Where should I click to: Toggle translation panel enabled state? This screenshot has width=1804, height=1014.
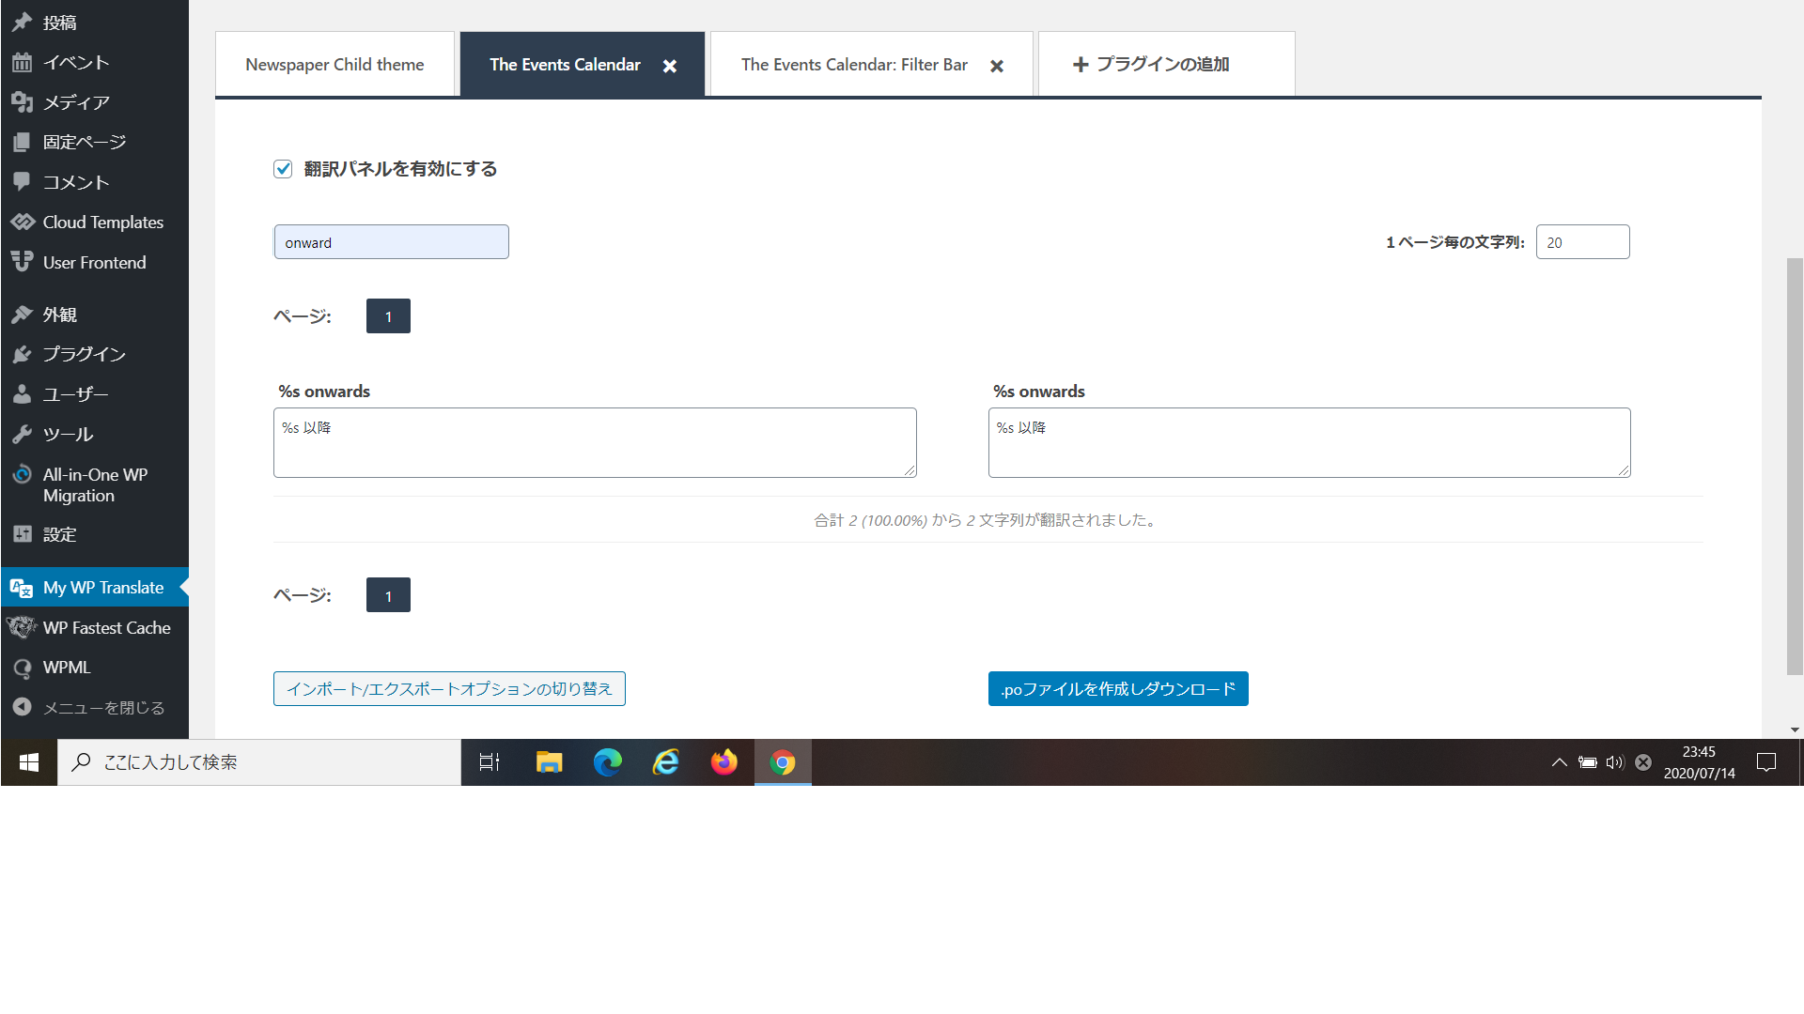(283, 167)
